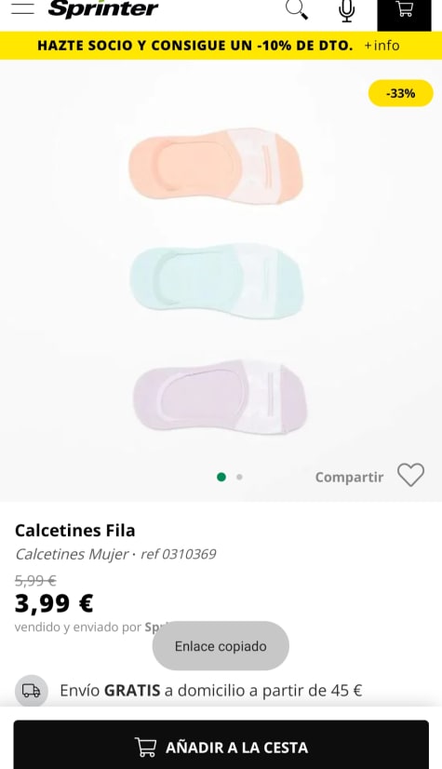The image size is (442, 769).
Task: Click the -33% discount badge
Action: pos(401,93)
